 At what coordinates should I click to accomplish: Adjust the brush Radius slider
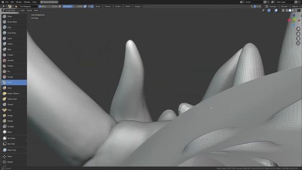click(x=48, y=6)
